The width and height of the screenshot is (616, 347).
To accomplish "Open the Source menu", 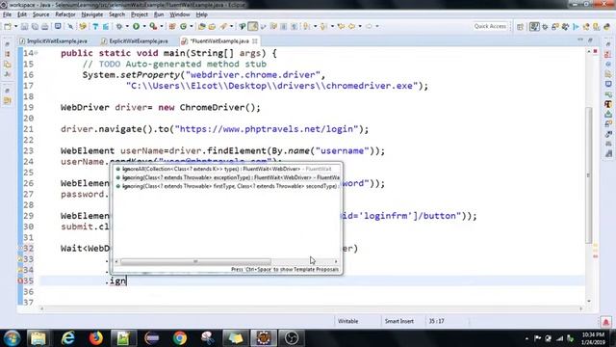I will (40, 14).
